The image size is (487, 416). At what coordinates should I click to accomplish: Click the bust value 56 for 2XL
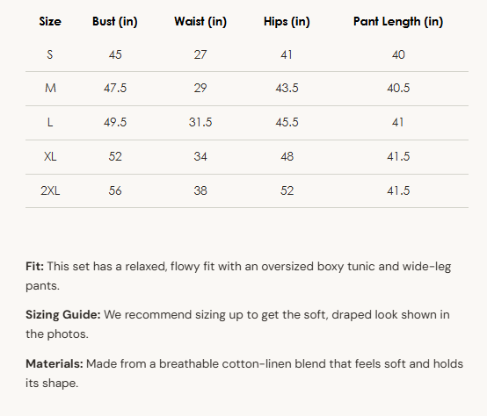(115, 190)
